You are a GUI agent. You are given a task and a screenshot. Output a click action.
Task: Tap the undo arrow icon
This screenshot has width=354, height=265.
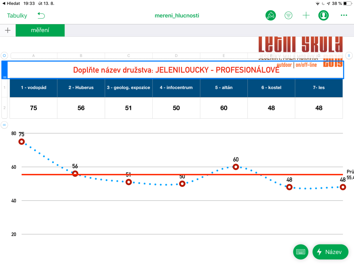click(x=41, y=16)
